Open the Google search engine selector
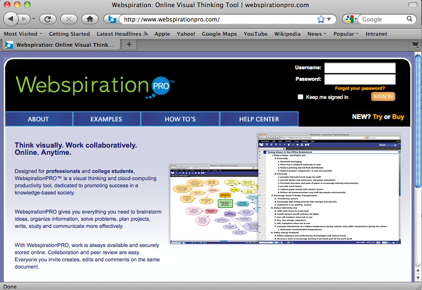The image size is (422, 290). click(x=351, y=19)
